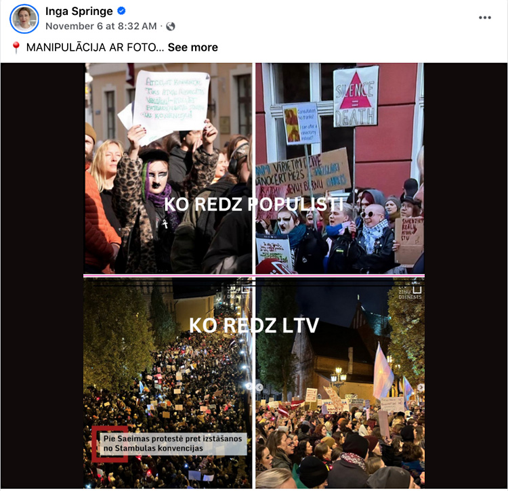The width and height of the screenshot is (508, 491).
Task: Open the aerial night crowd street photo
Action: 168,383
